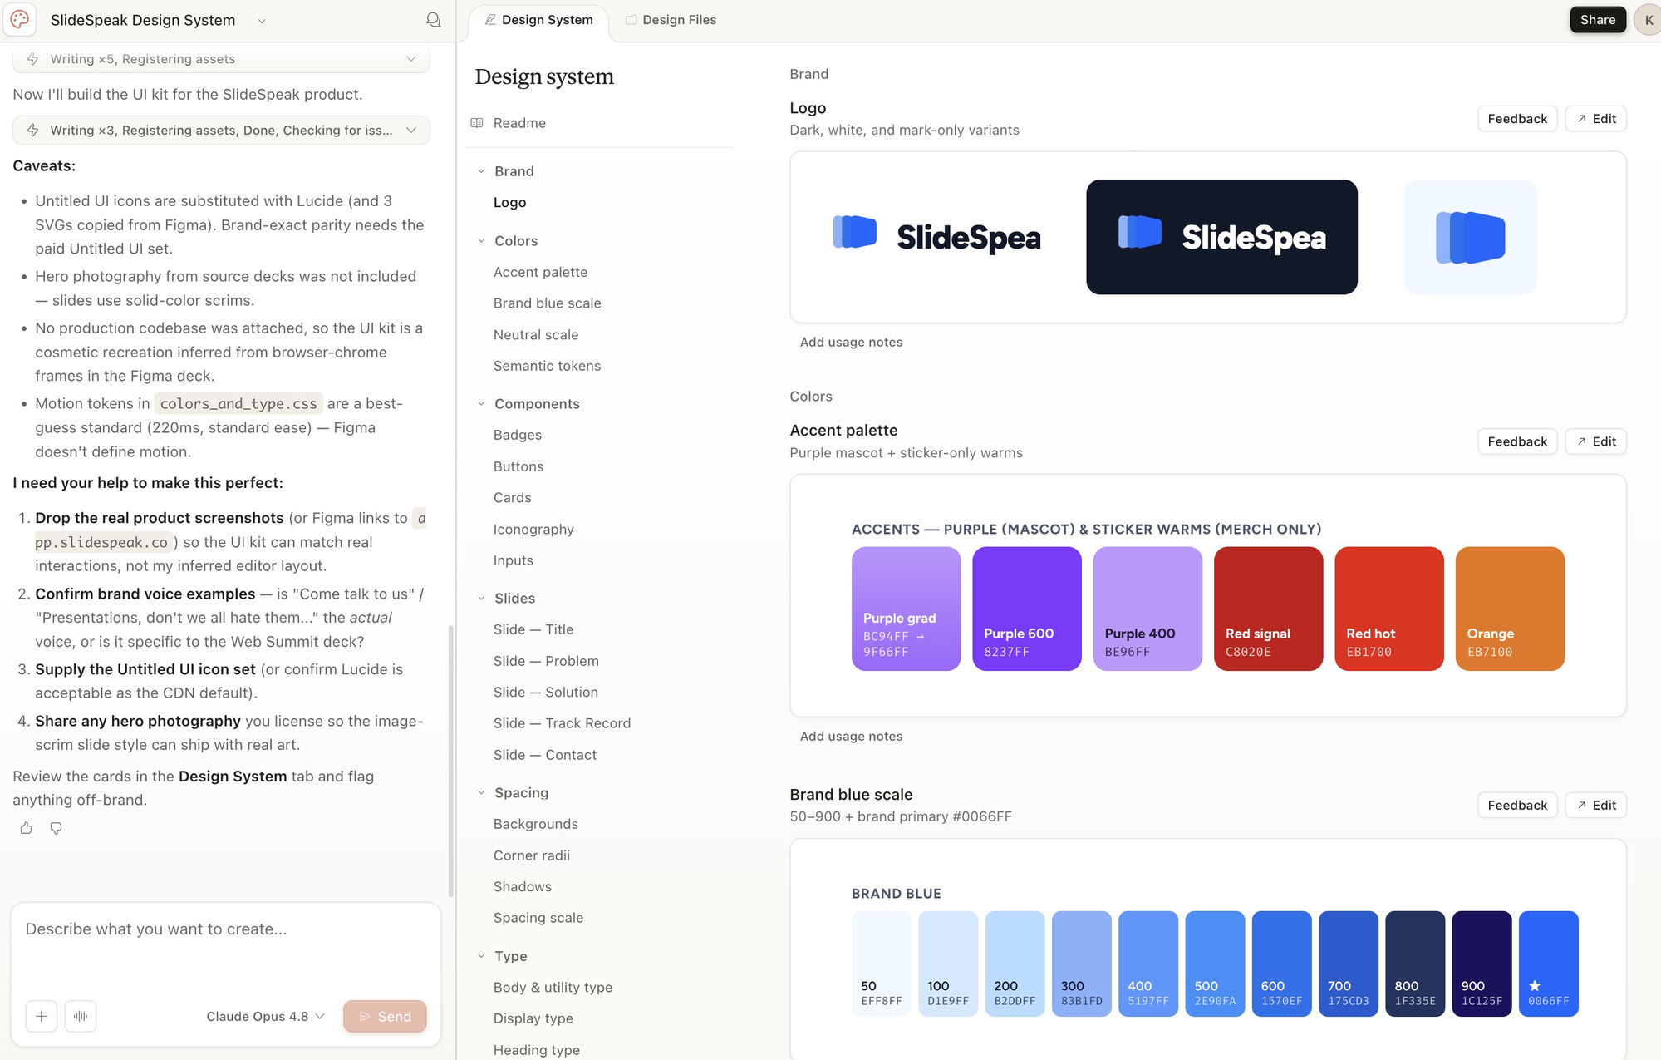
Task: Click the star brand primary swatch
Action: tap(1549, 964)
